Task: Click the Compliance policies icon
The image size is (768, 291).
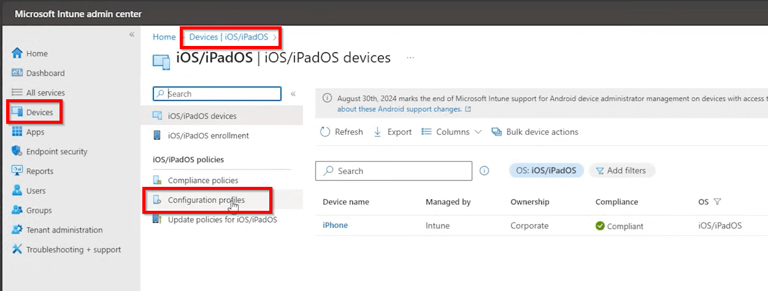Action: pyautogui.click(x=157, y=180)
